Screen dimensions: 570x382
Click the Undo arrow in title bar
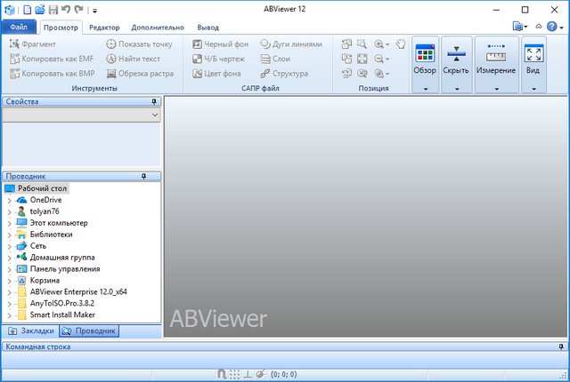(67, 10)
